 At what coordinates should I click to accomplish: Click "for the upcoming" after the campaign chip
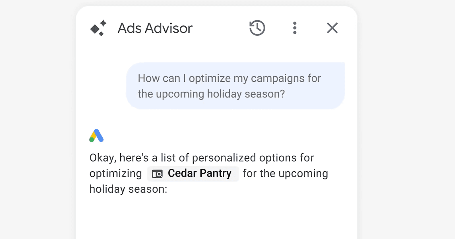[285, 174]
